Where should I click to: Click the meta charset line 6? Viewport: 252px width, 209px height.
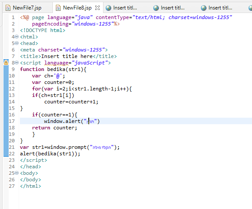point(64,50)
